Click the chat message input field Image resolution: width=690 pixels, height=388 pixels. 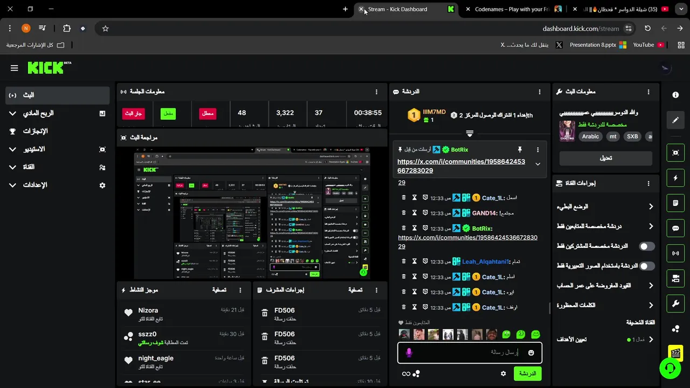pos(469,352)
